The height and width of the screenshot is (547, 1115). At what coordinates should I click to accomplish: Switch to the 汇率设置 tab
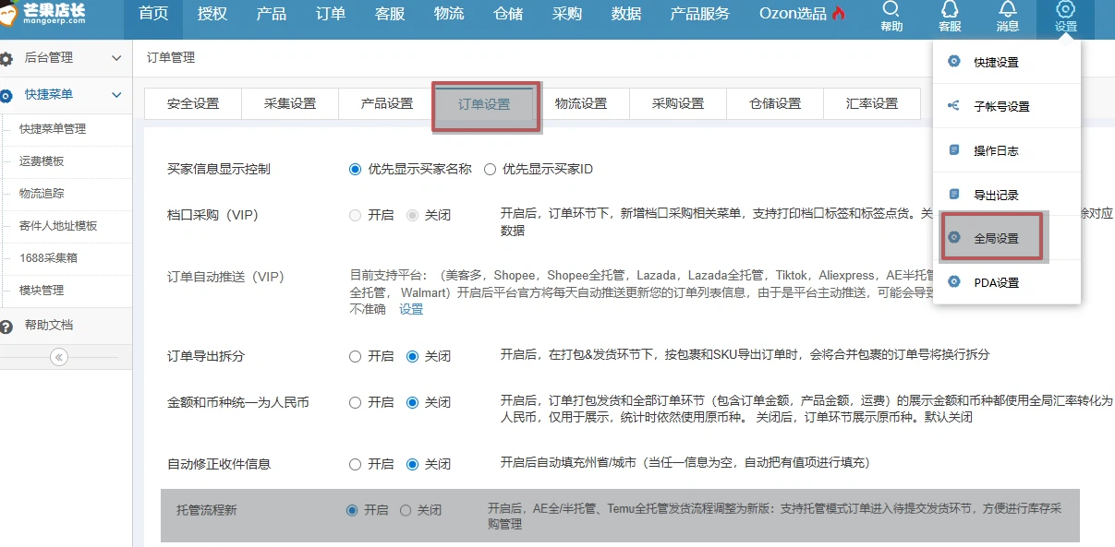[872, 104]
